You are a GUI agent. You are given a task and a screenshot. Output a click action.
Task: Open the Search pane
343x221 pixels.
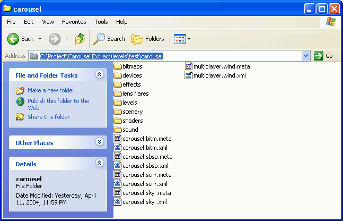click(x=109, y=39)
